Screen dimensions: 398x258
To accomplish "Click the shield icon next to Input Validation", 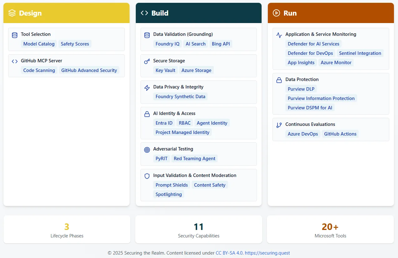I will (x=147, y=176).
